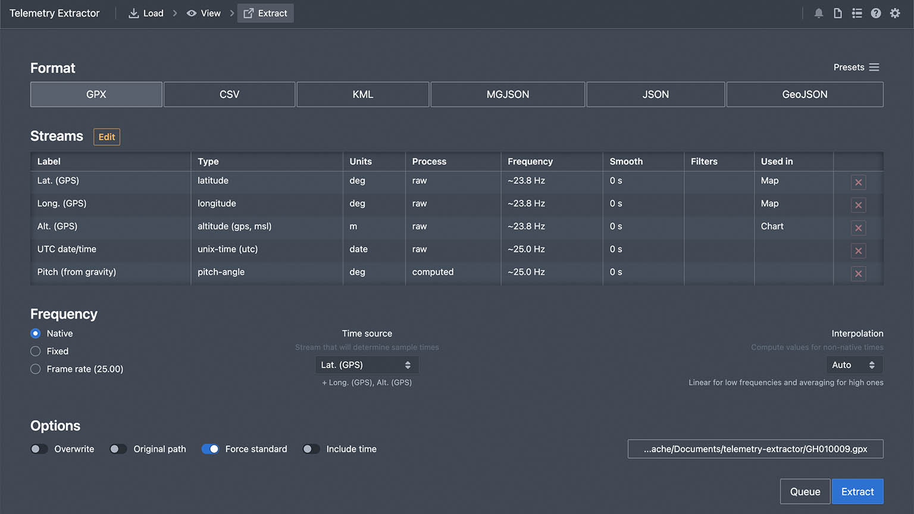Remove the Long. (GPS) stream
The image size is (914, 514).
(858, 205)
